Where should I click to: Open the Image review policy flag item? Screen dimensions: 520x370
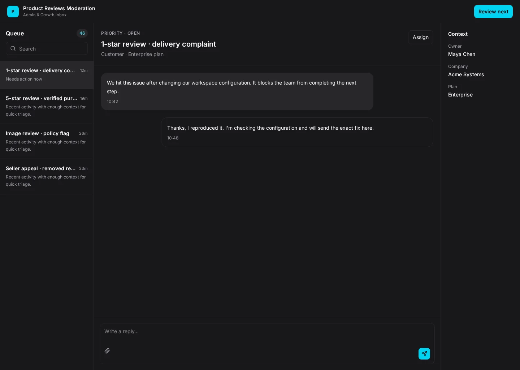(47, 141)
